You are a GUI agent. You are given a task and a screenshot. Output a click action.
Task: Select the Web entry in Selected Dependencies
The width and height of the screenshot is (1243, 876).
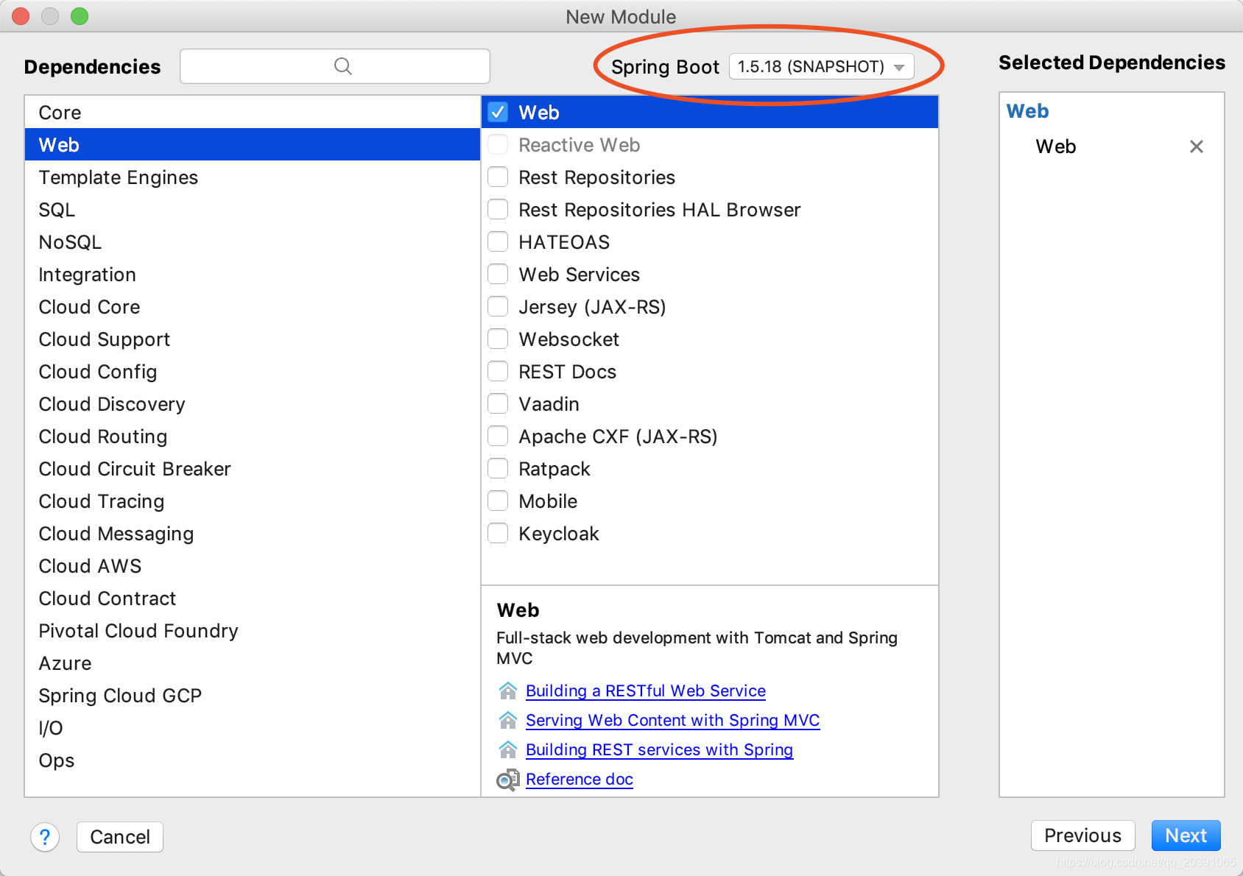(1055, 146)
